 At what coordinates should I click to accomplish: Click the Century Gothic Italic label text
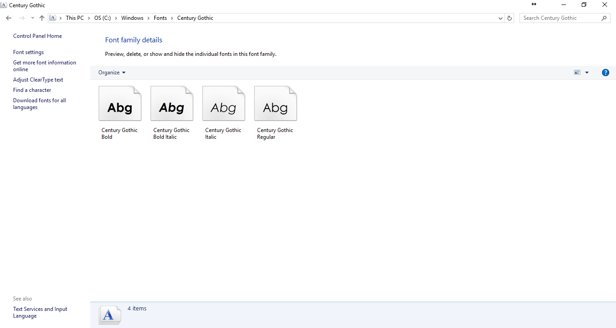click(223, 133)
